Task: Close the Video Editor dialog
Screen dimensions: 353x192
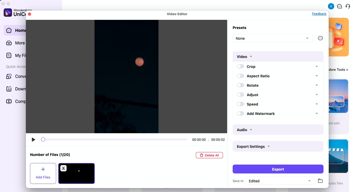Action: [x=30, y=14]
